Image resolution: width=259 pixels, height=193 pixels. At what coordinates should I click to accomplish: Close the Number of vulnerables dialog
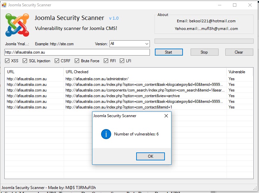click(166, 116)
